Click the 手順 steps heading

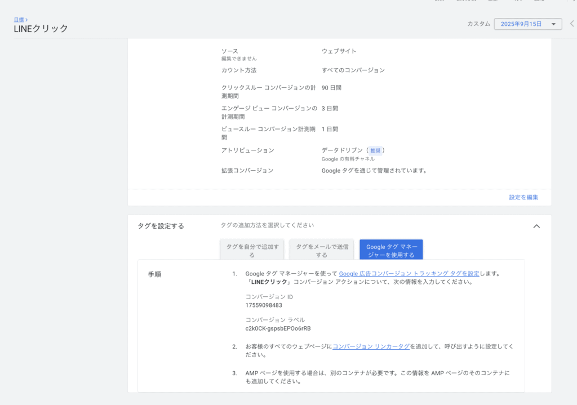(154, 274)
